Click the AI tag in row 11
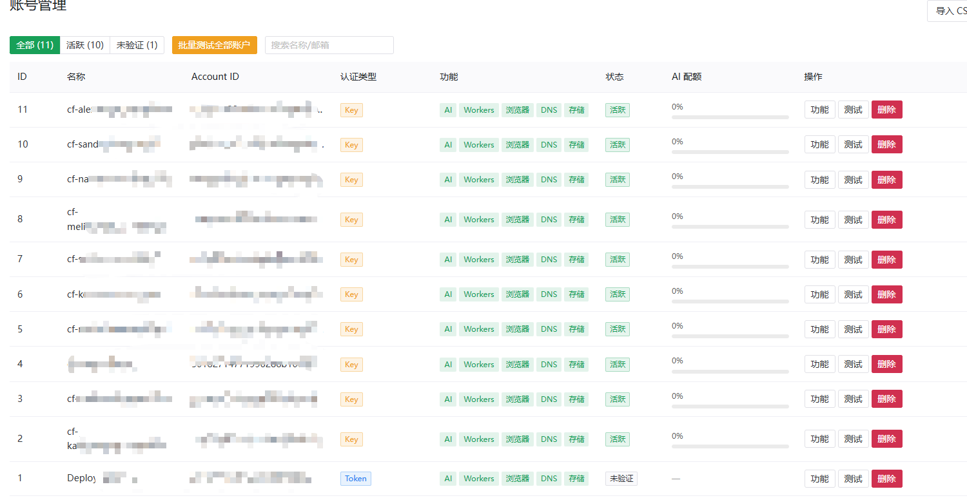 click(448, 110)
